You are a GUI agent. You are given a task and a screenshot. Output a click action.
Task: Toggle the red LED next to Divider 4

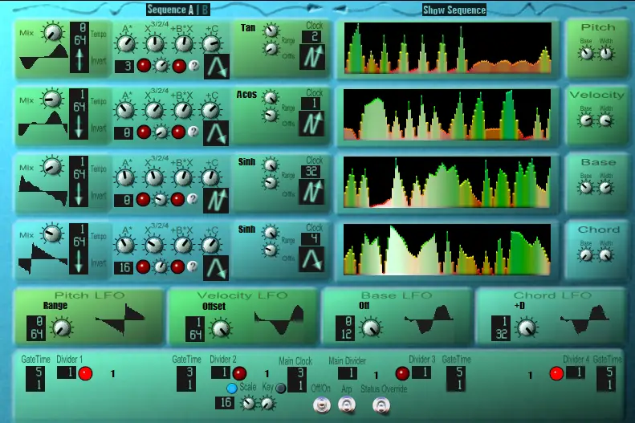tap(556, 373)
